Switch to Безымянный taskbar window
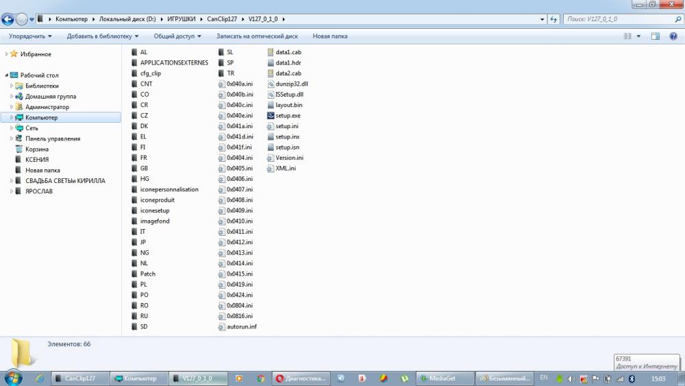Image resolution: width=685 pixels, height=386 pixels. tap(505, 378)
